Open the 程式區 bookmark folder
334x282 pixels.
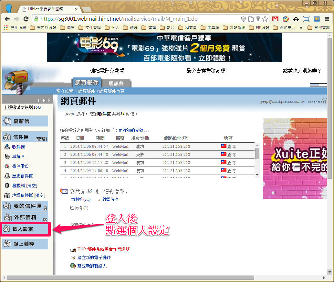(188, 28)
